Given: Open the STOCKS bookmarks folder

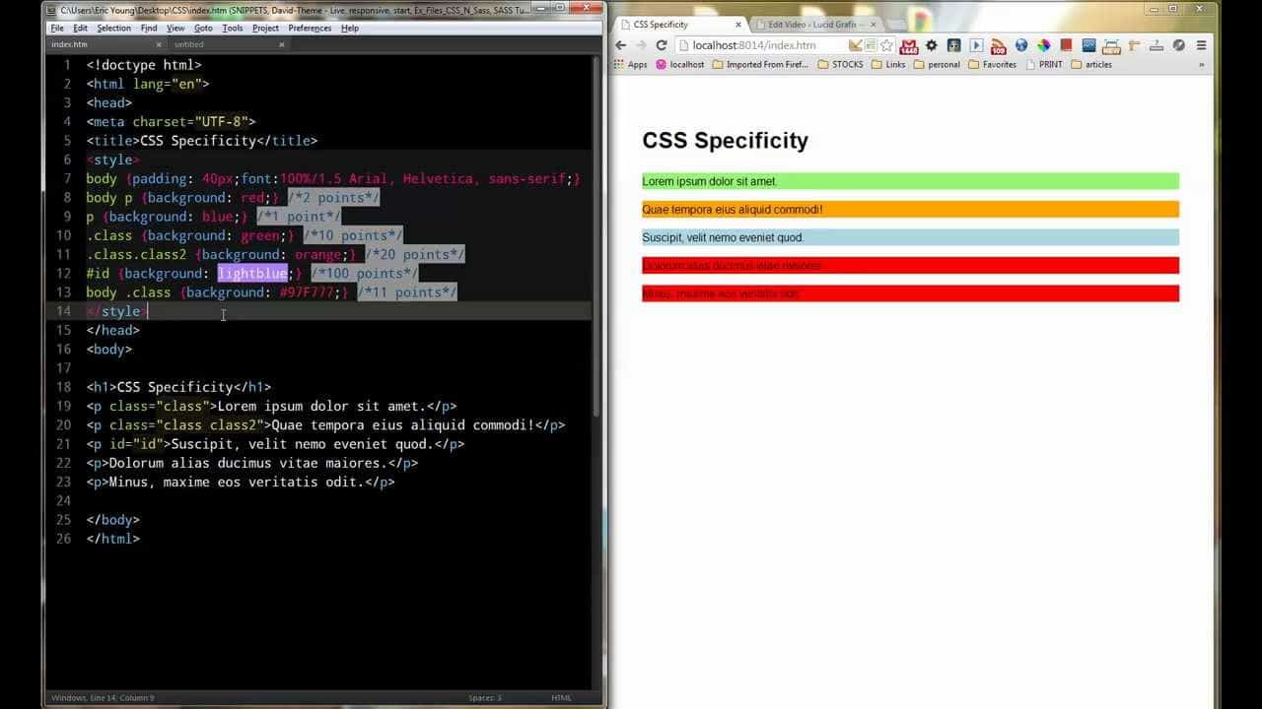Looking at the screenshot, I should 840,65.
